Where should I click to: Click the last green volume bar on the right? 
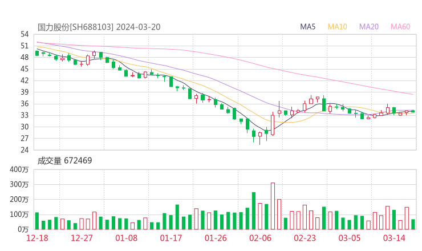pos(413,224)
